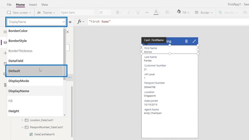Collapse the PassportNumber_DataCard1 tree item
The width and height of the screenshot is (249, 140).
point(22,127)
